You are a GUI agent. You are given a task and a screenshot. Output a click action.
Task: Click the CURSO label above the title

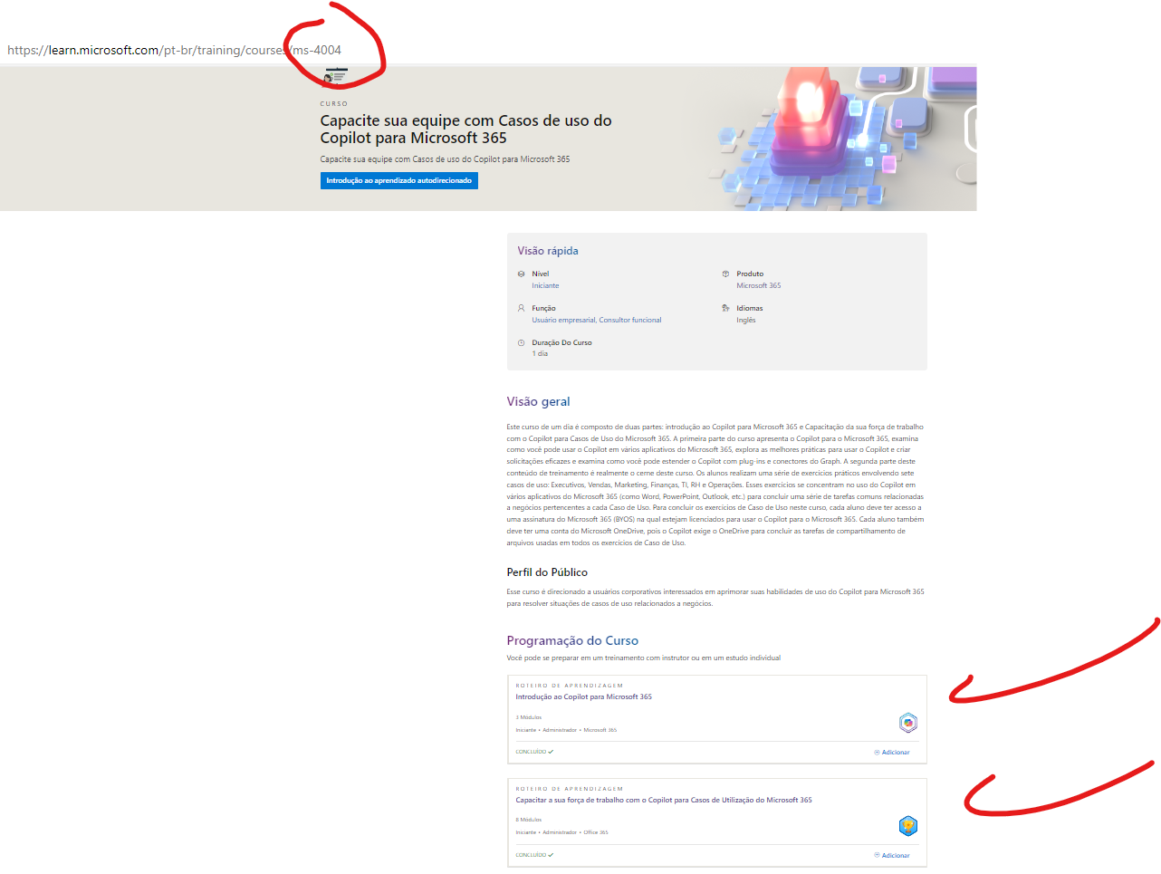click(333, 104)
